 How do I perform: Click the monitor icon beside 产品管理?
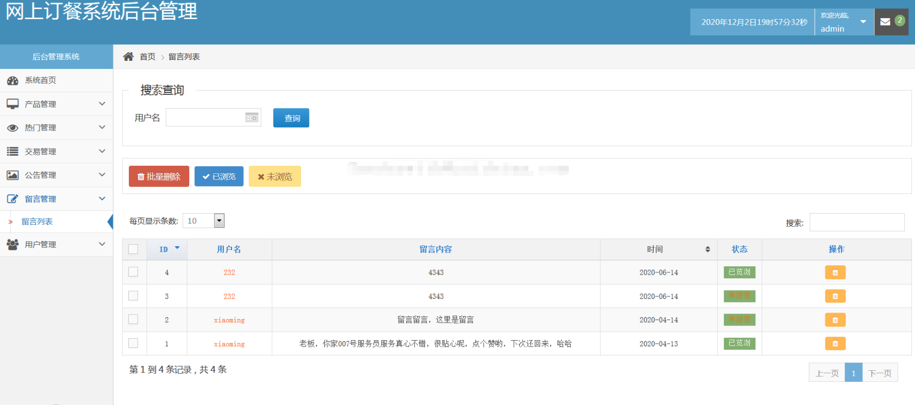(13, 104)
